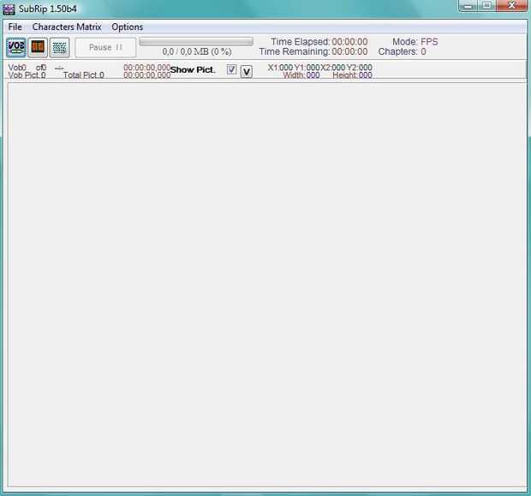Click the subtitle text window toolbar icon

[60, 47]
